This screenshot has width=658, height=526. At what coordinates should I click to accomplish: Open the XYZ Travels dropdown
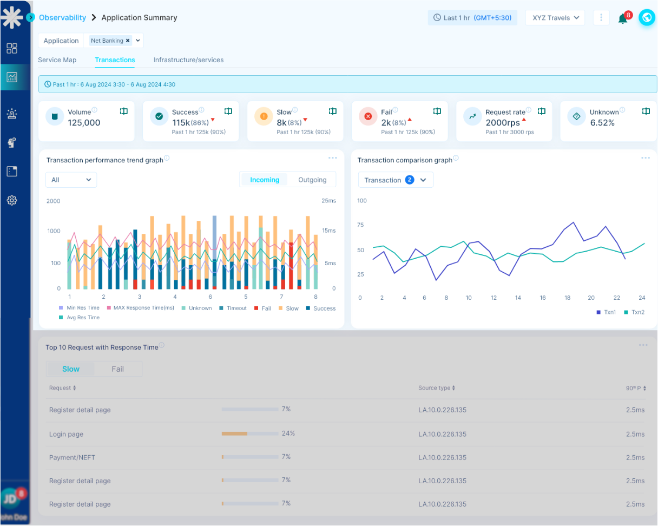(x=555, y=17)
